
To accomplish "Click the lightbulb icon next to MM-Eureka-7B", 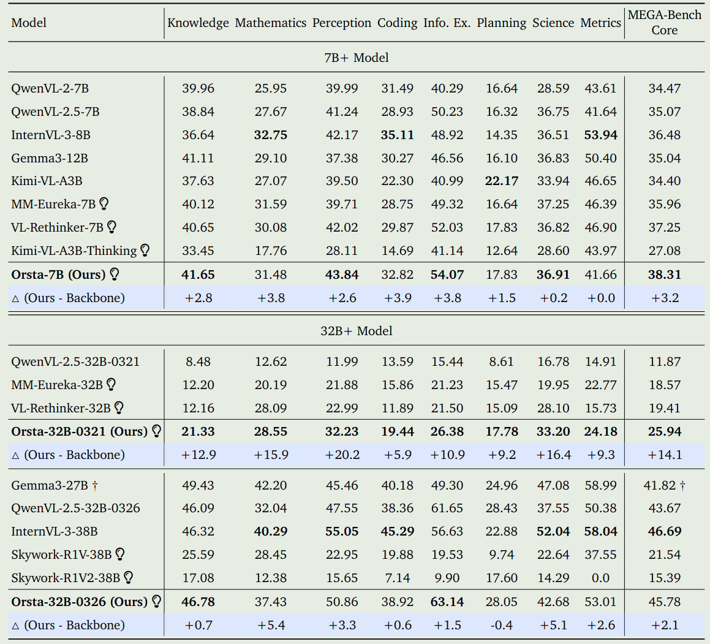I will coord(104,204).
